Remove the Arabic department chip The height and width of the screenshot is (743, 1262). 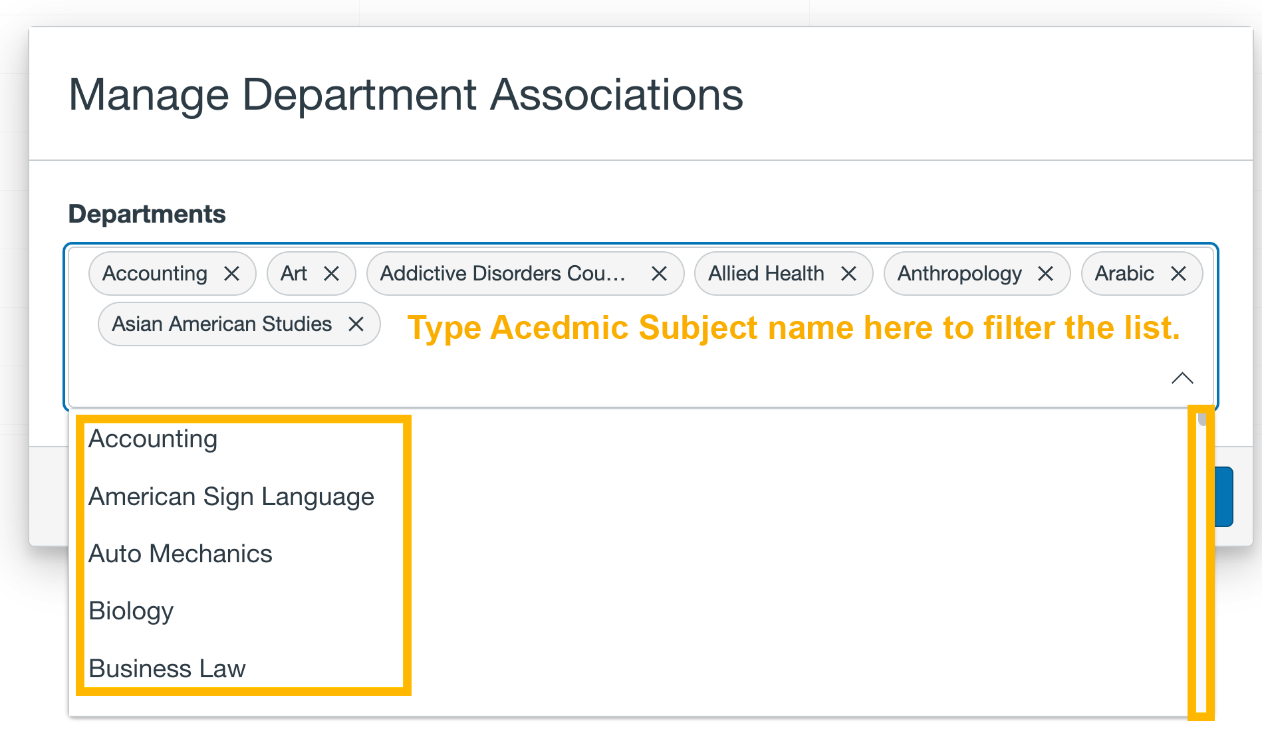(x=1178, y=274)
